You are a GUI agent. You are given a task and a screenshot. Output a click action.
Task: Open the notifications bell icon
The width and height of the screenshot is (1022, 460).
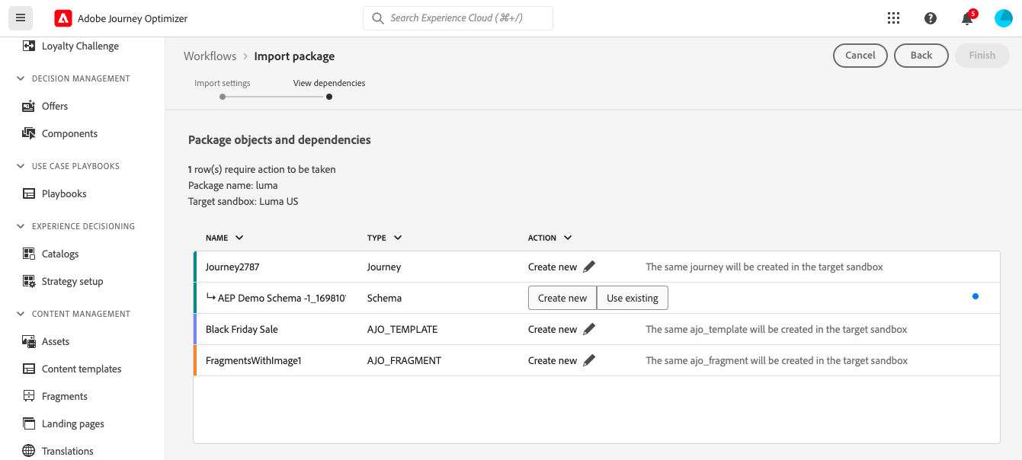click(967, 19)
